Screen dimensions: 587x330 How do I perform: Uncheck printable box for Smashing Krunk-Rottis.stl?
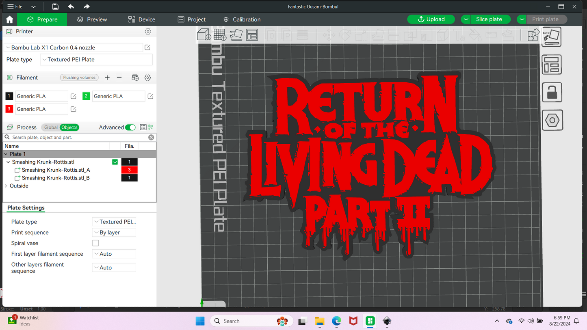115,162
